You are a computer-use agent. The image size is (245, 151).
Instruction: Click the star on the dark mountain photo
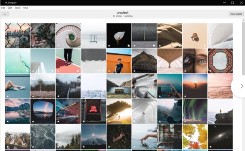click(134, 71)
